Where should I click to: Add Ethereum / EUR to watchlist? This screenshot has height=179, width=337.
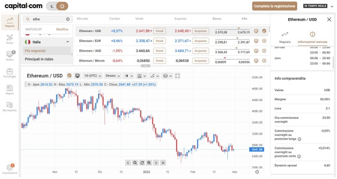point(264,41)
